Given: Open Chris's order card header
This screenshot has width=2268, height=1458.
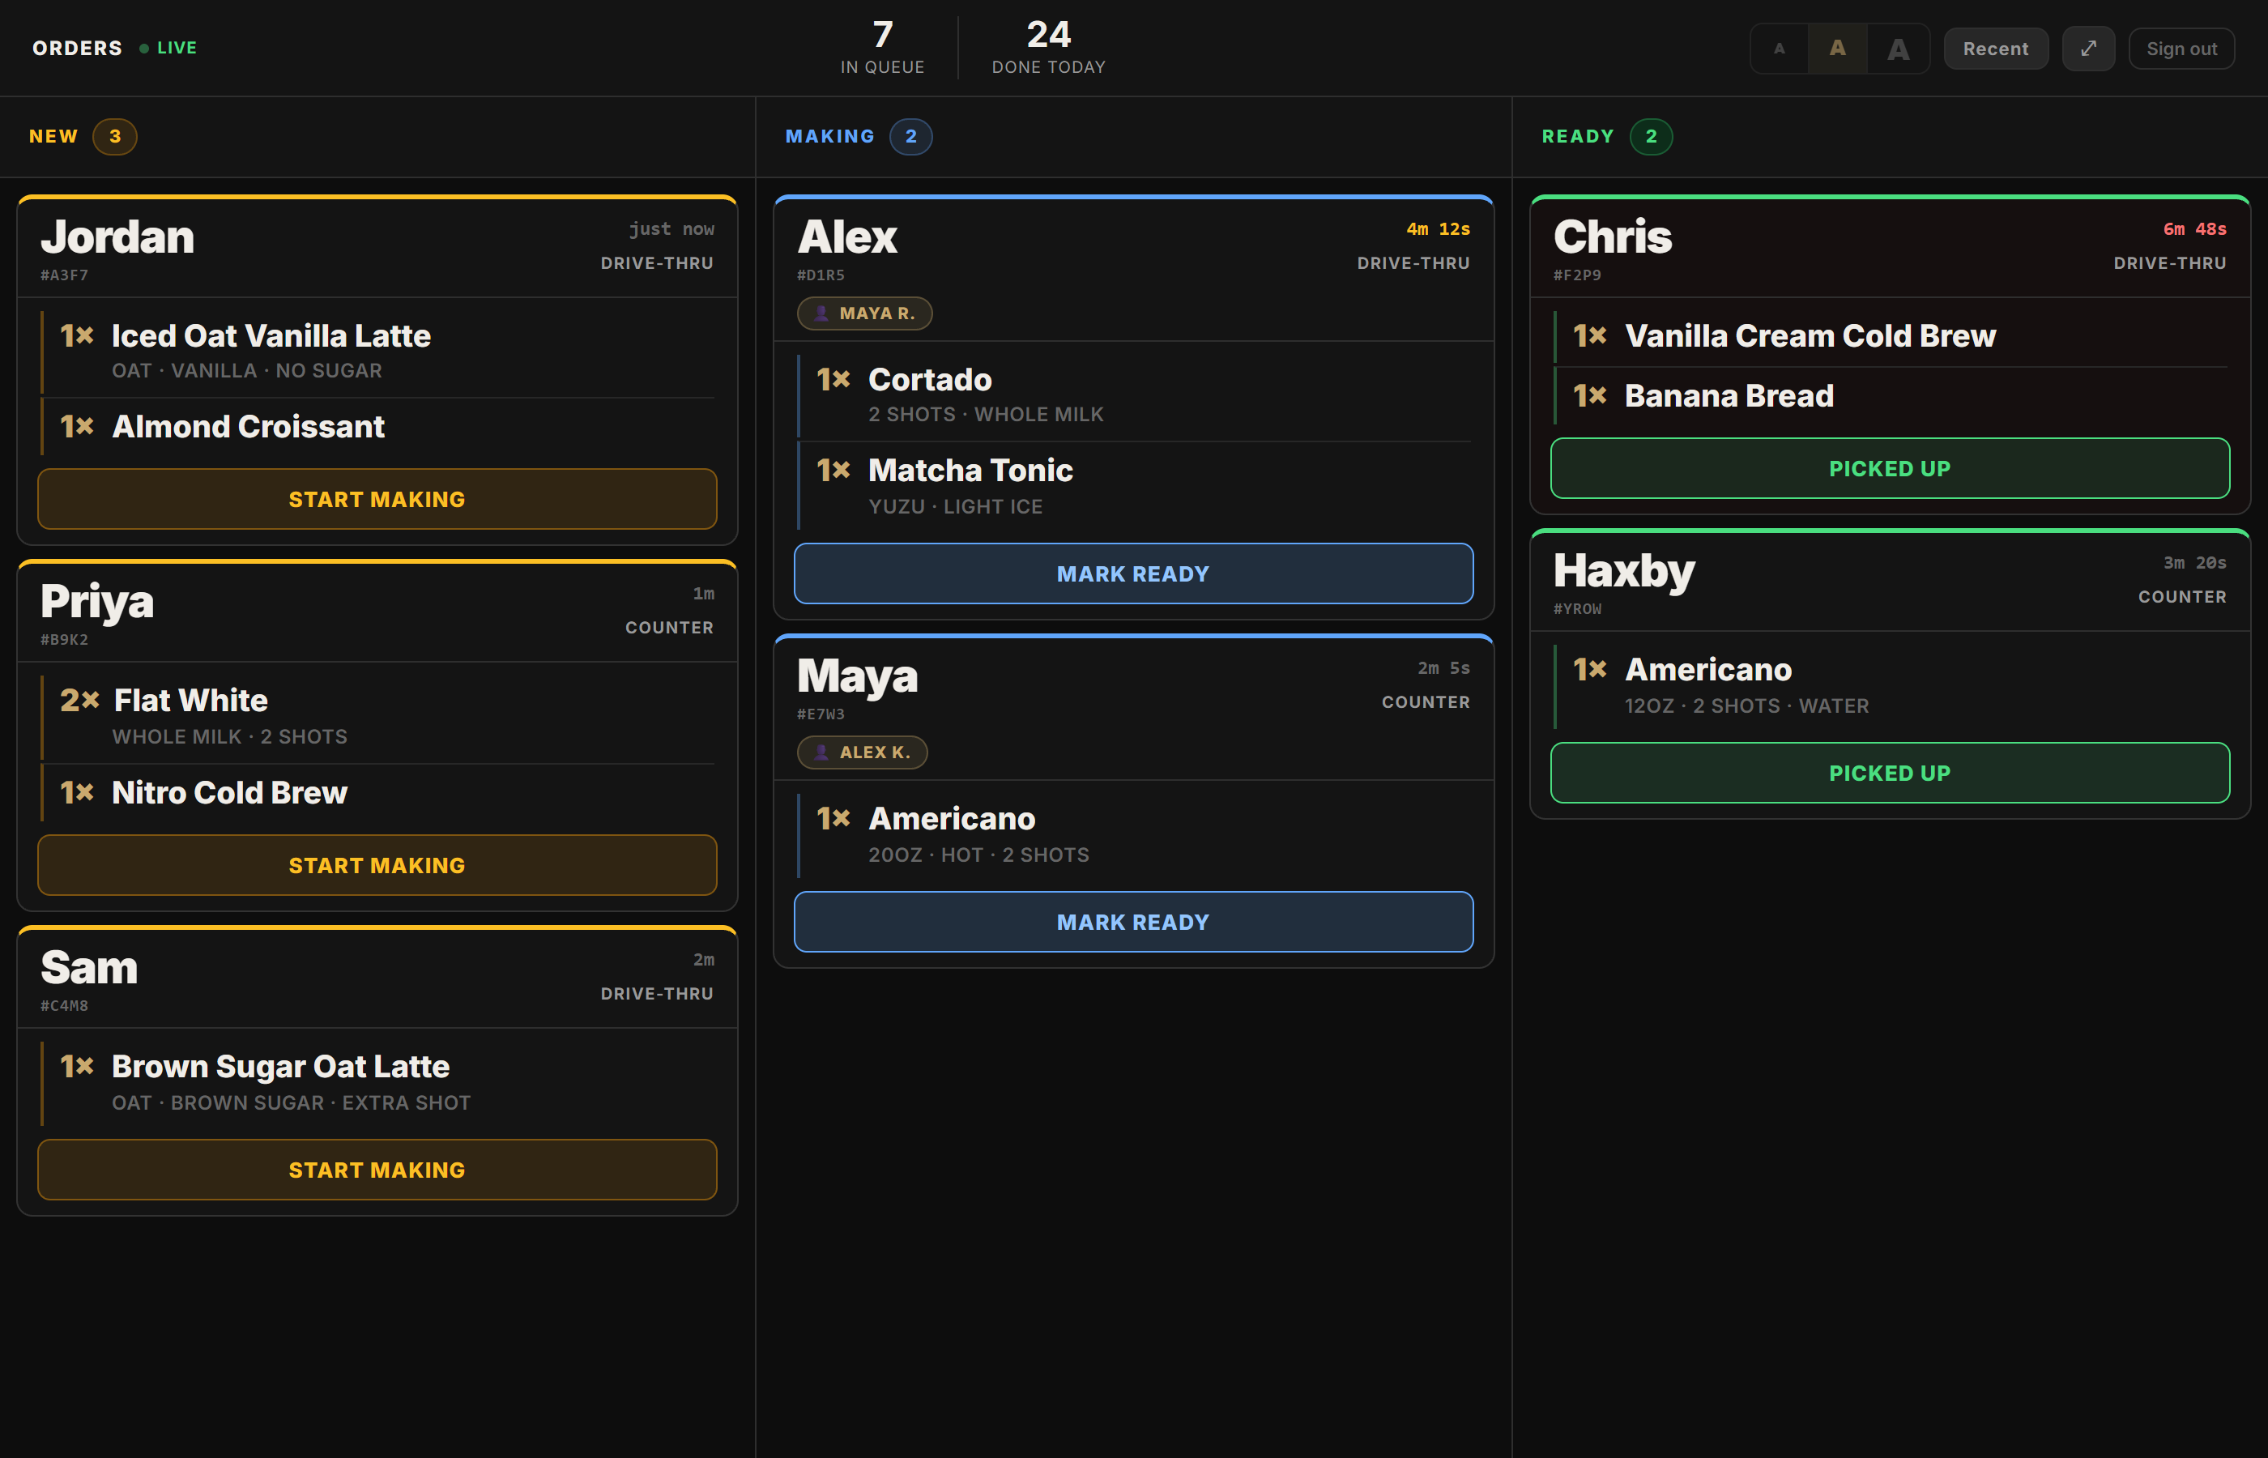Looking at the screenshot, I should click(x=1890, y=248).
